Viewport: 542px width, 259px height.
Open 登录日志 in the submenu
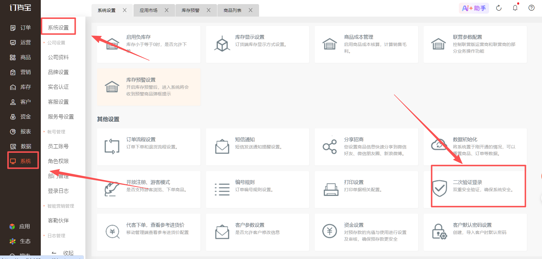[58, 191]
